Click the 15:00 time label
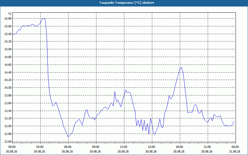Viewport: 248px width, 155px height. [x=151, y=147]
